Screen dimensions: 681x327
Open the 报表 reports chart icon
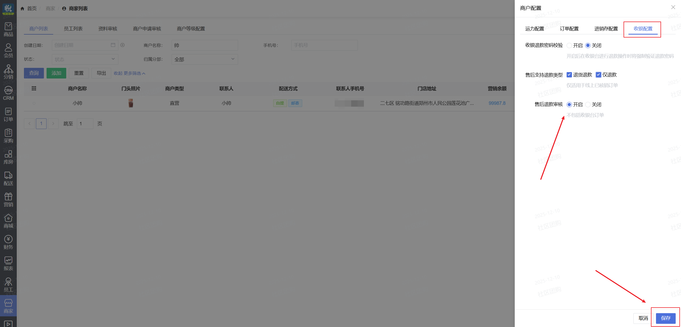(8, 263)
